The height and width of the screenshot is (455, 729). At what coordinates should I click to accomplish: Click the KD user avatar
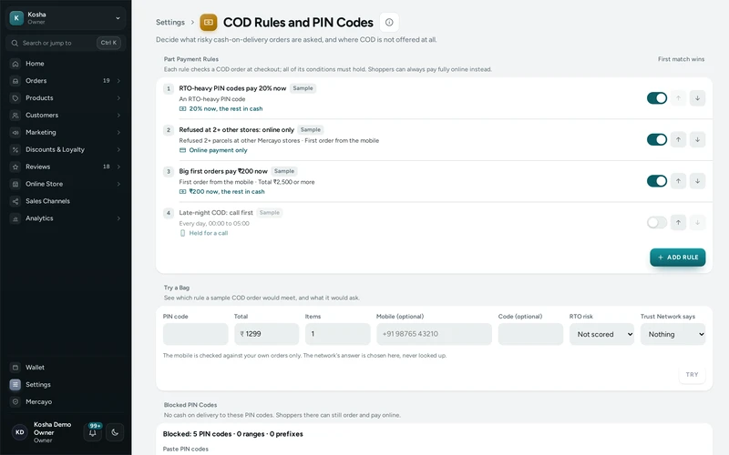pyautogui.click(x=19, y=432)
